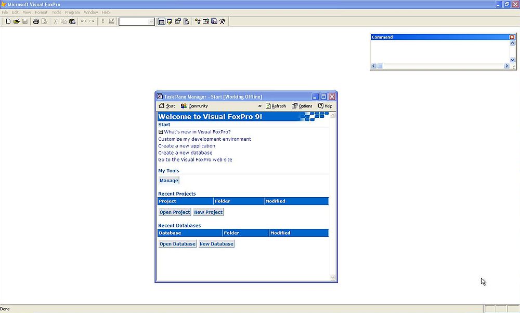Click the Copy toolbar icon
520x313 pixels.
point(63,21)
